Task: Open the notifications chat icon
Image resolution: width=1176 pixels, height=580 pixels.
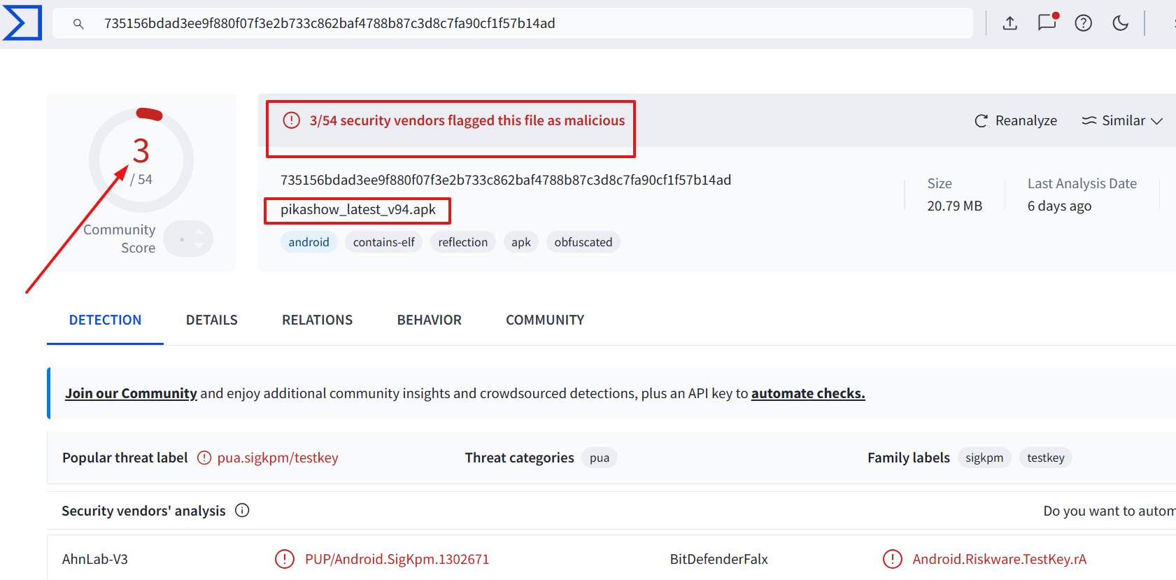Action: (1047, 22)
